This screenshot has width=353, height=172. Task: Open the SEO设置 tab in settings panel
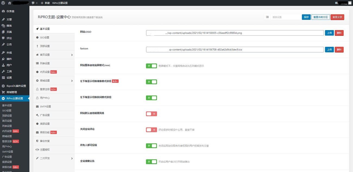(x=54, y=37)
